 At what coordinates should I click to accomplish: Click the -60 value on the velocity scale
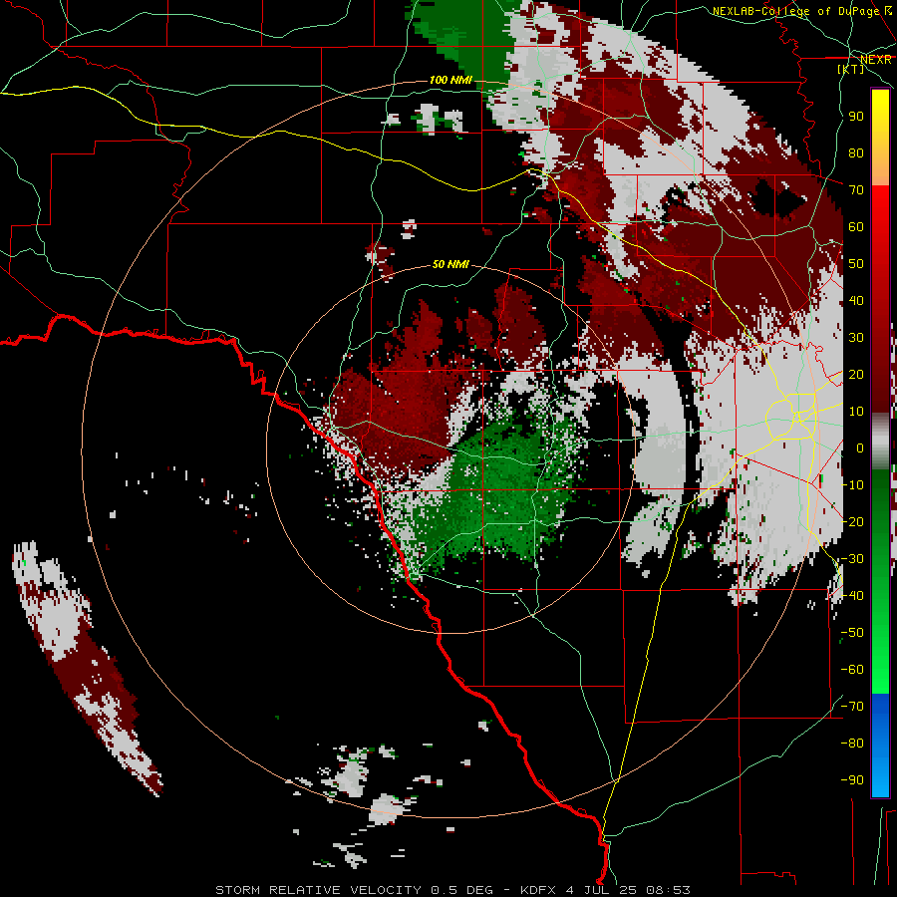pos(852,670)
